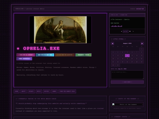Open the Games nav tab
The width and height of the screenshot is (159, 119).
coord(54,91)
